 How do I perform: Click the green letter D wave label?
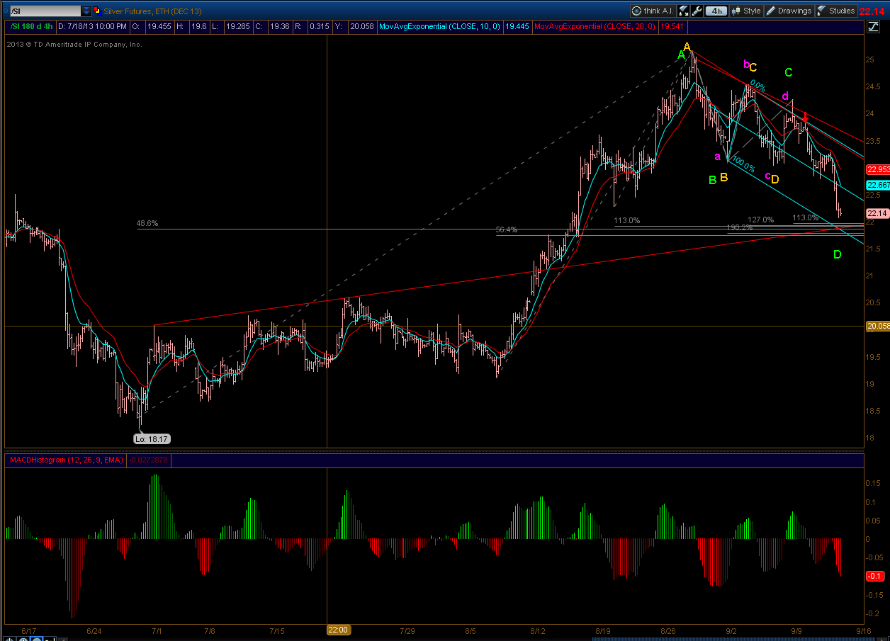coord(837,254)
